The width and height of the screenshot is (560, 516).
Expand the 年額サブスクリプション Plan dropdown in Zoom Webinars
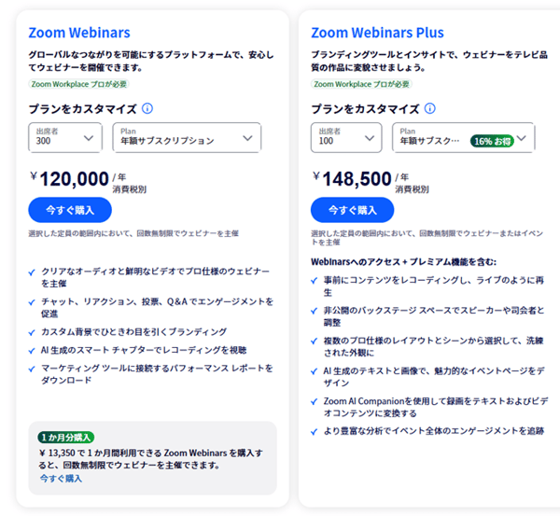click(x=186, y=137)
